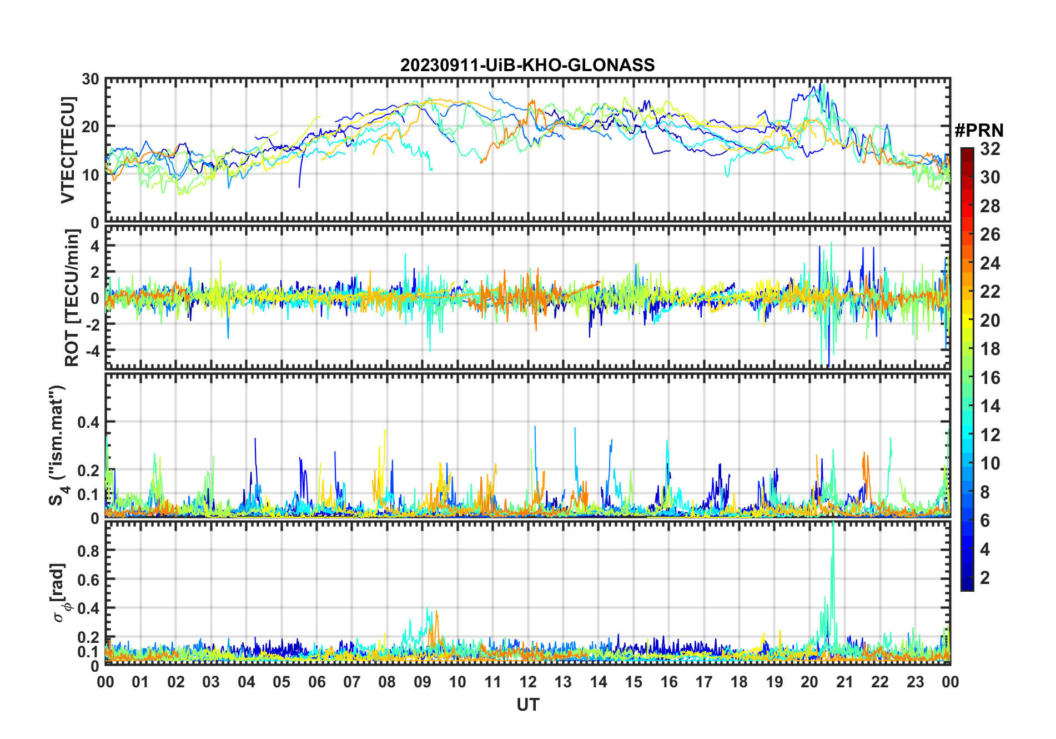Click colorbar tick label 14
The height and width of the screenshot is (739, 1056).
tap(990, 406)
